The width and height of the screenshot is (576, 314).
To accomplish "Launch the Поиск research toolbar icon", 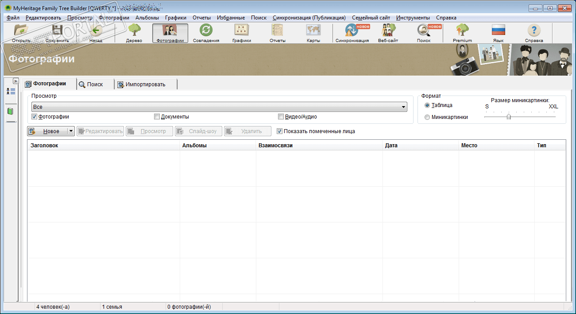I will click(424, 33).
